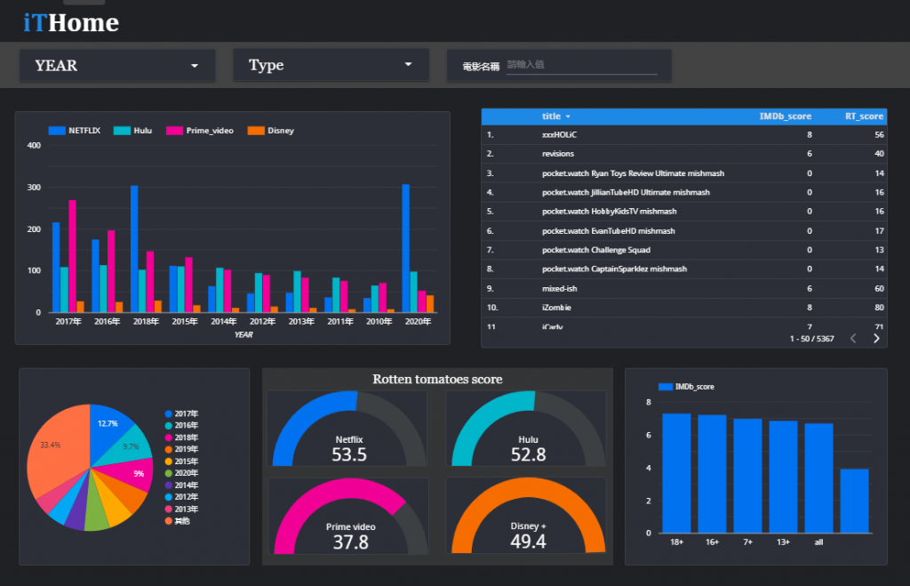The height and width of the screenshot is (586, 910).
Task: Click the iTHome logo
Action: click(x=71, y=22)
